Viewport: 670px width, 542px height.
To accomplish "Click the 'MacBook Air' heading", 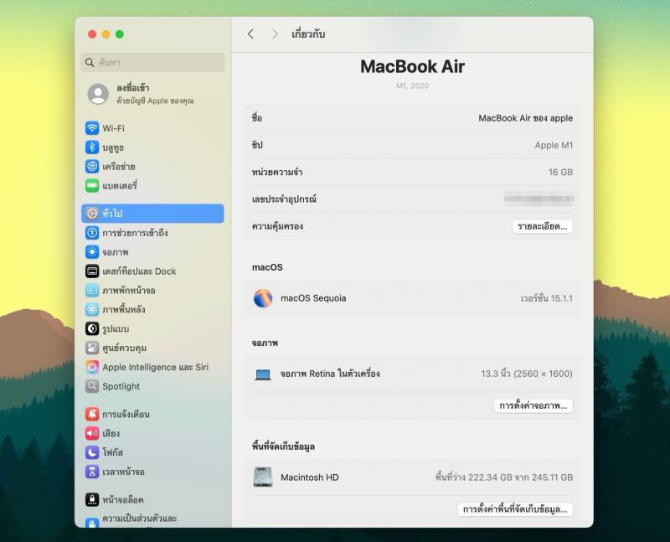I will click(412, 66).
